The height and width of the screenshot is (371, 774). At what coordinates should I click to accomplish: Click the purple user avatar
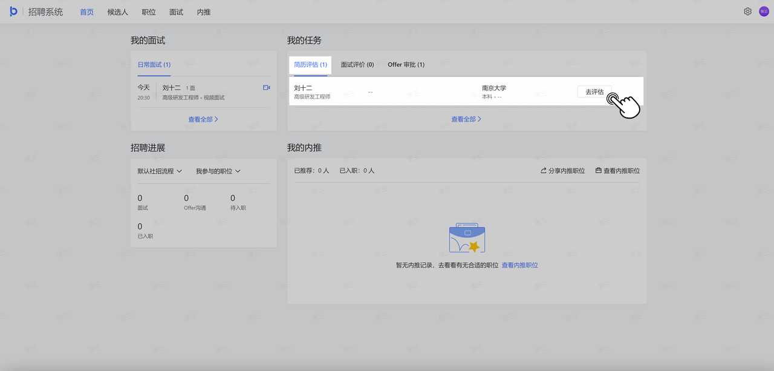[764, 11]
